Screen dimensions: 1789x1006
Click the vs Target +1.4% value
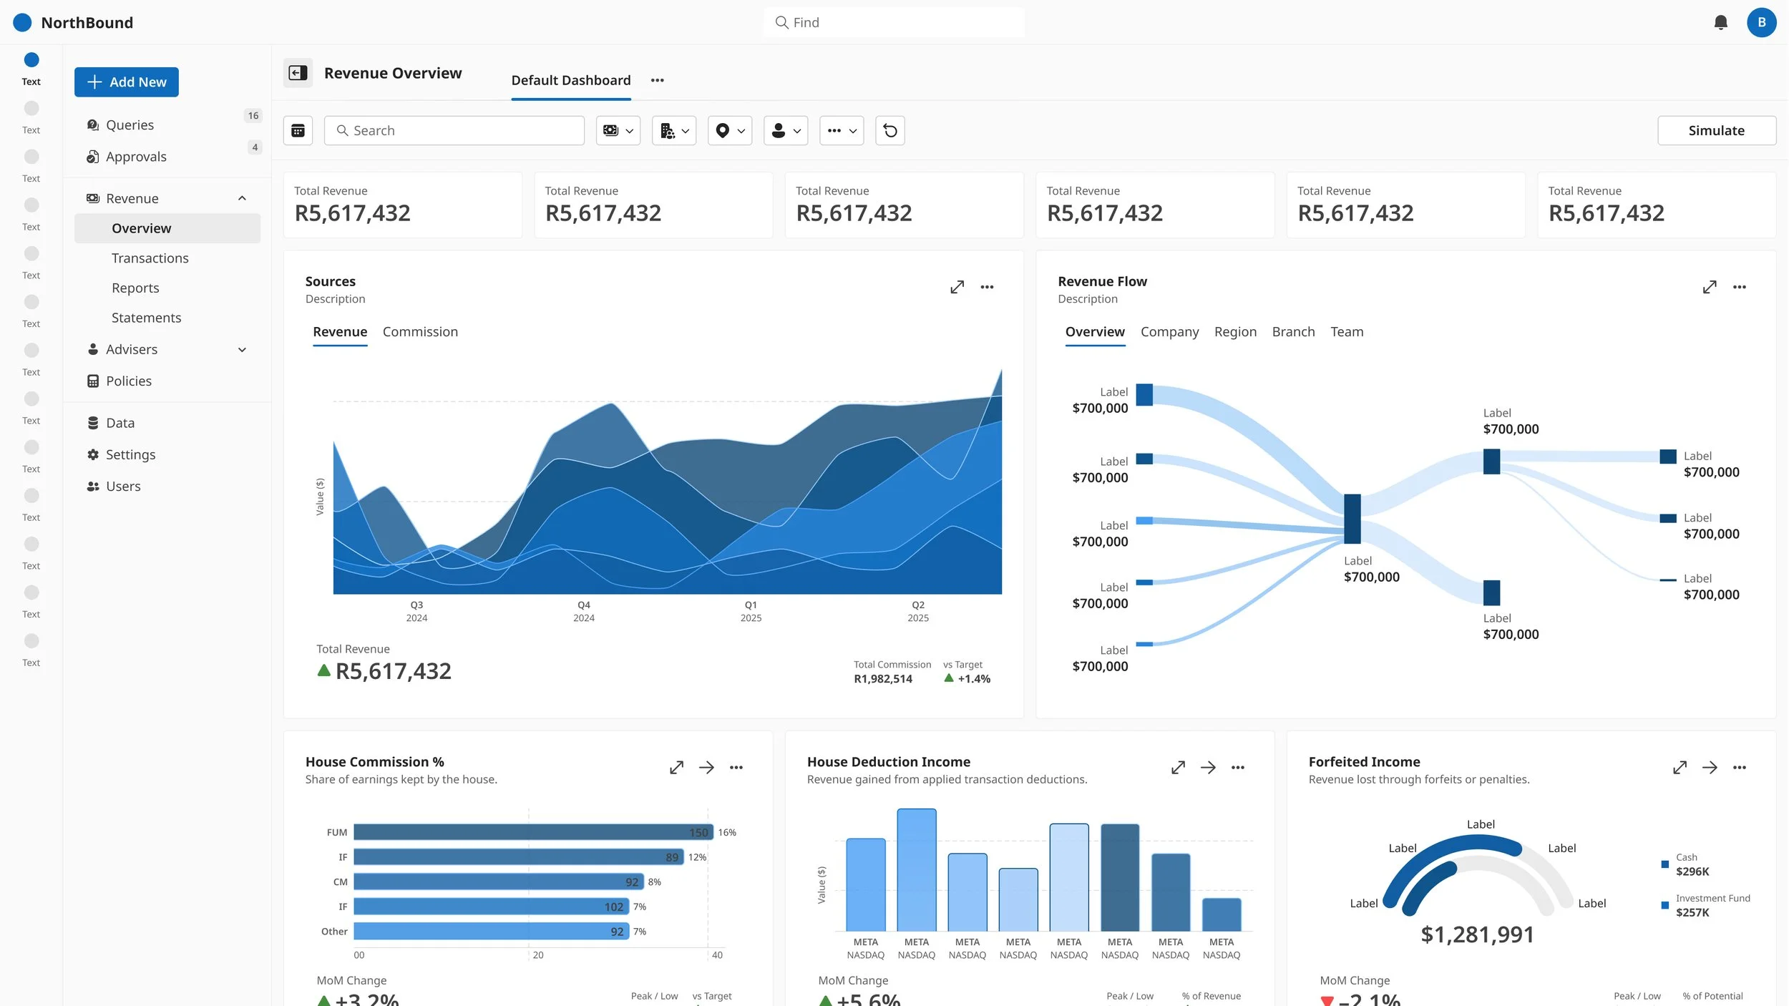pos(967,679)
